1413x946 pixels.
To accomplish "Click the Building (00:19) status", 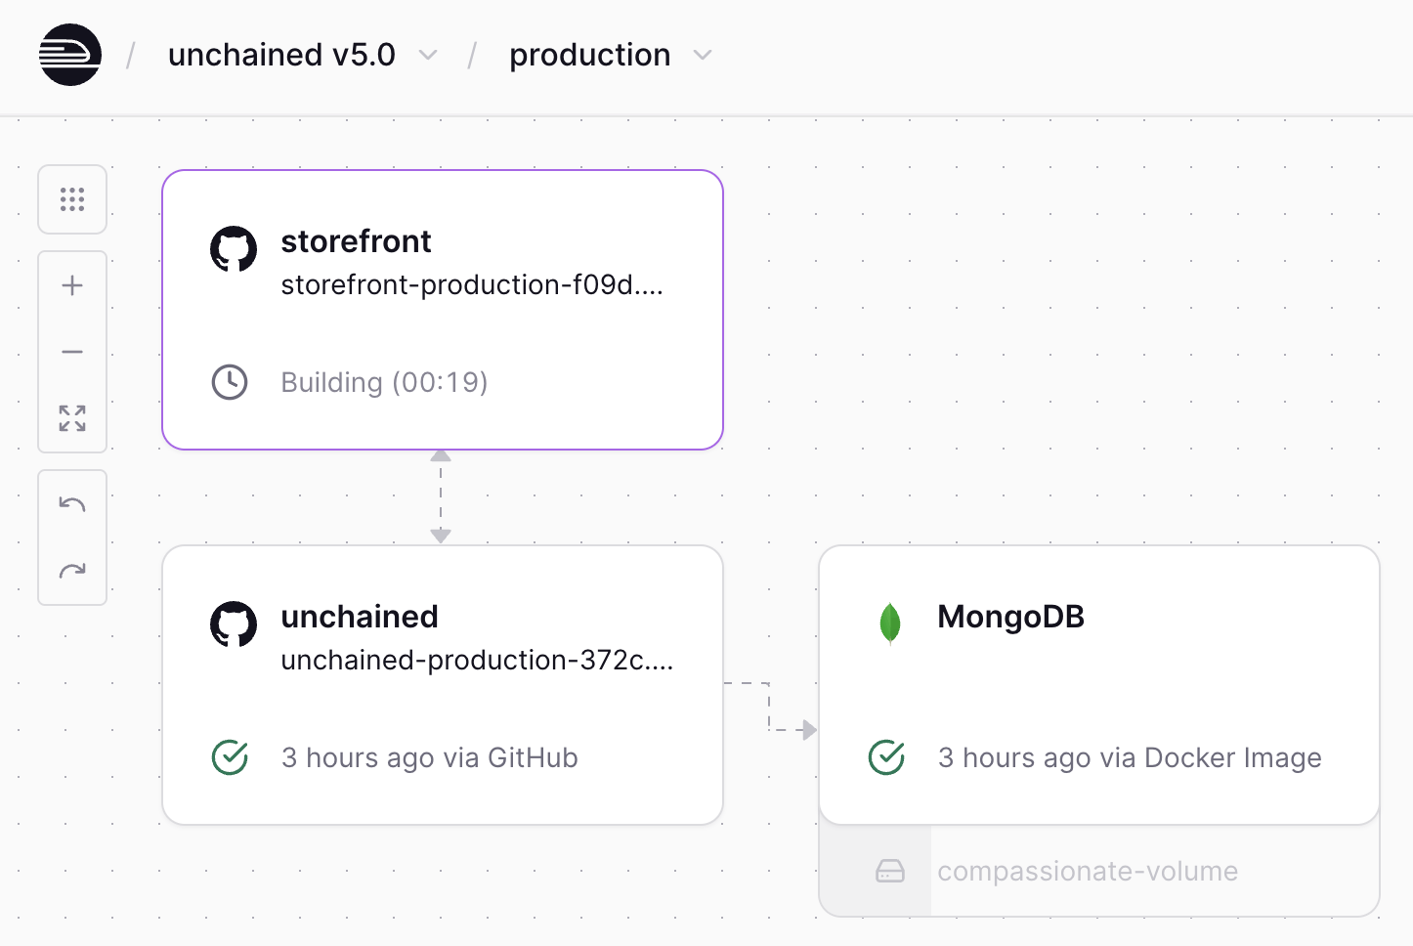I will pos(384,382).
